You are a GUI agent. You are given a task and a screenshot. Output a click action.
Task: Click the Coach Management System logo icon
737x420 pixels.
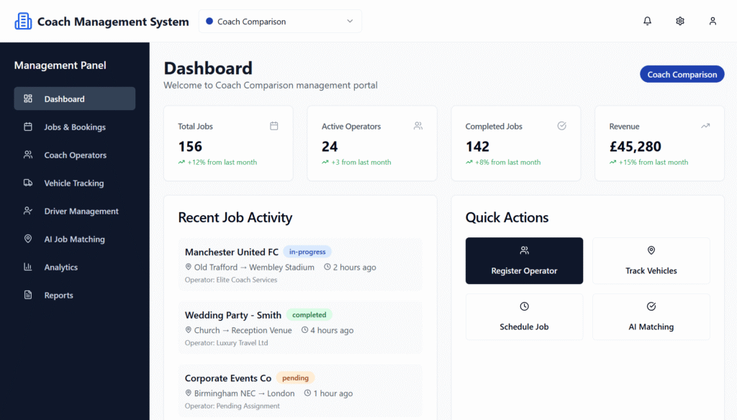pyautogui.click(x=24, y=22)
